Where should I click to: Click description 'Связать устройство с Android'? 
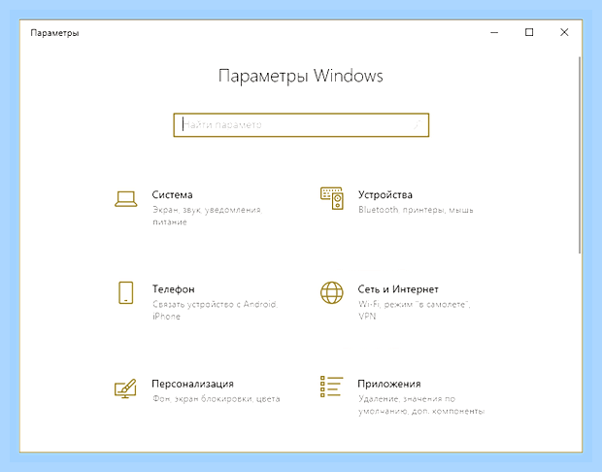tap(215, 305)
